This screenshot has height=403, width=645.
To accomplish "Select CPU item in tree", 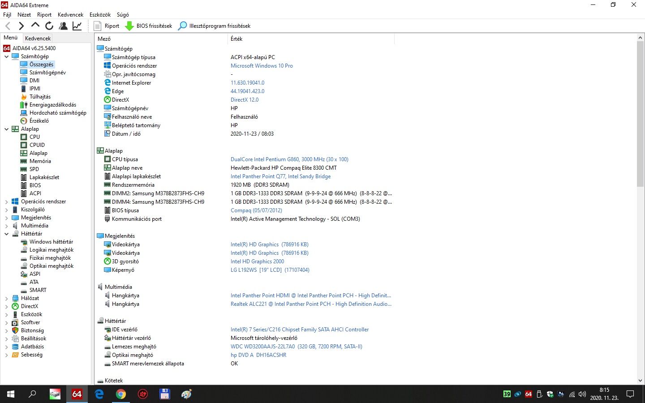I will [34, 137].
